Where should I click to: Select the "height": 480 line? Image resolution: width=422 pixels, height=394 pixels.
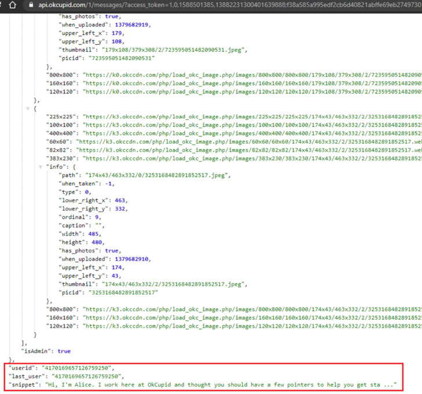pyautogui.click(x=82, y=242)
